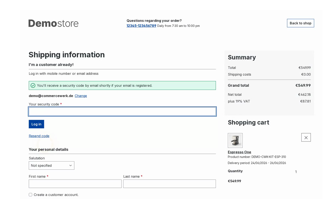This screenshot has width=336, height=210.
Task: Select the Summary heading
Action: pyautogui.click(x=242, y=57)
